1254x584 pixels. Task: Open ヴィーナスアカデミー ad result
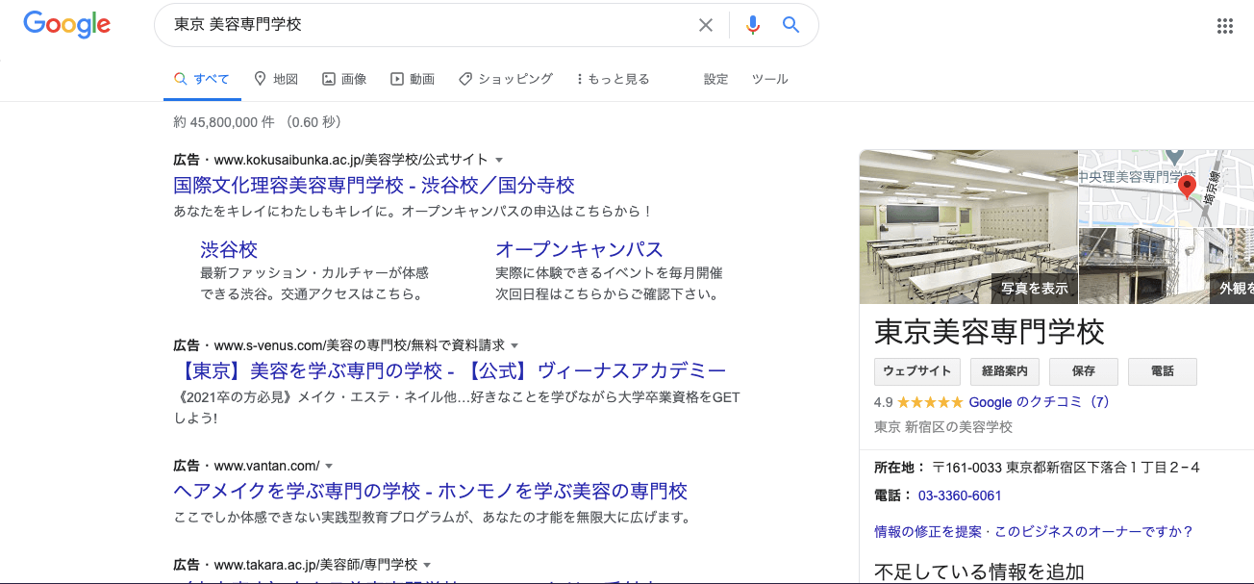(x=449, y=370)
